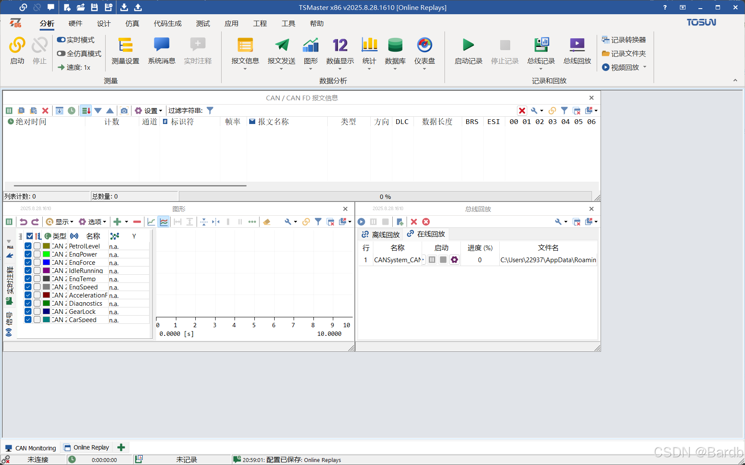Open 总线记录 bus logging

click(x=541, y=50)
